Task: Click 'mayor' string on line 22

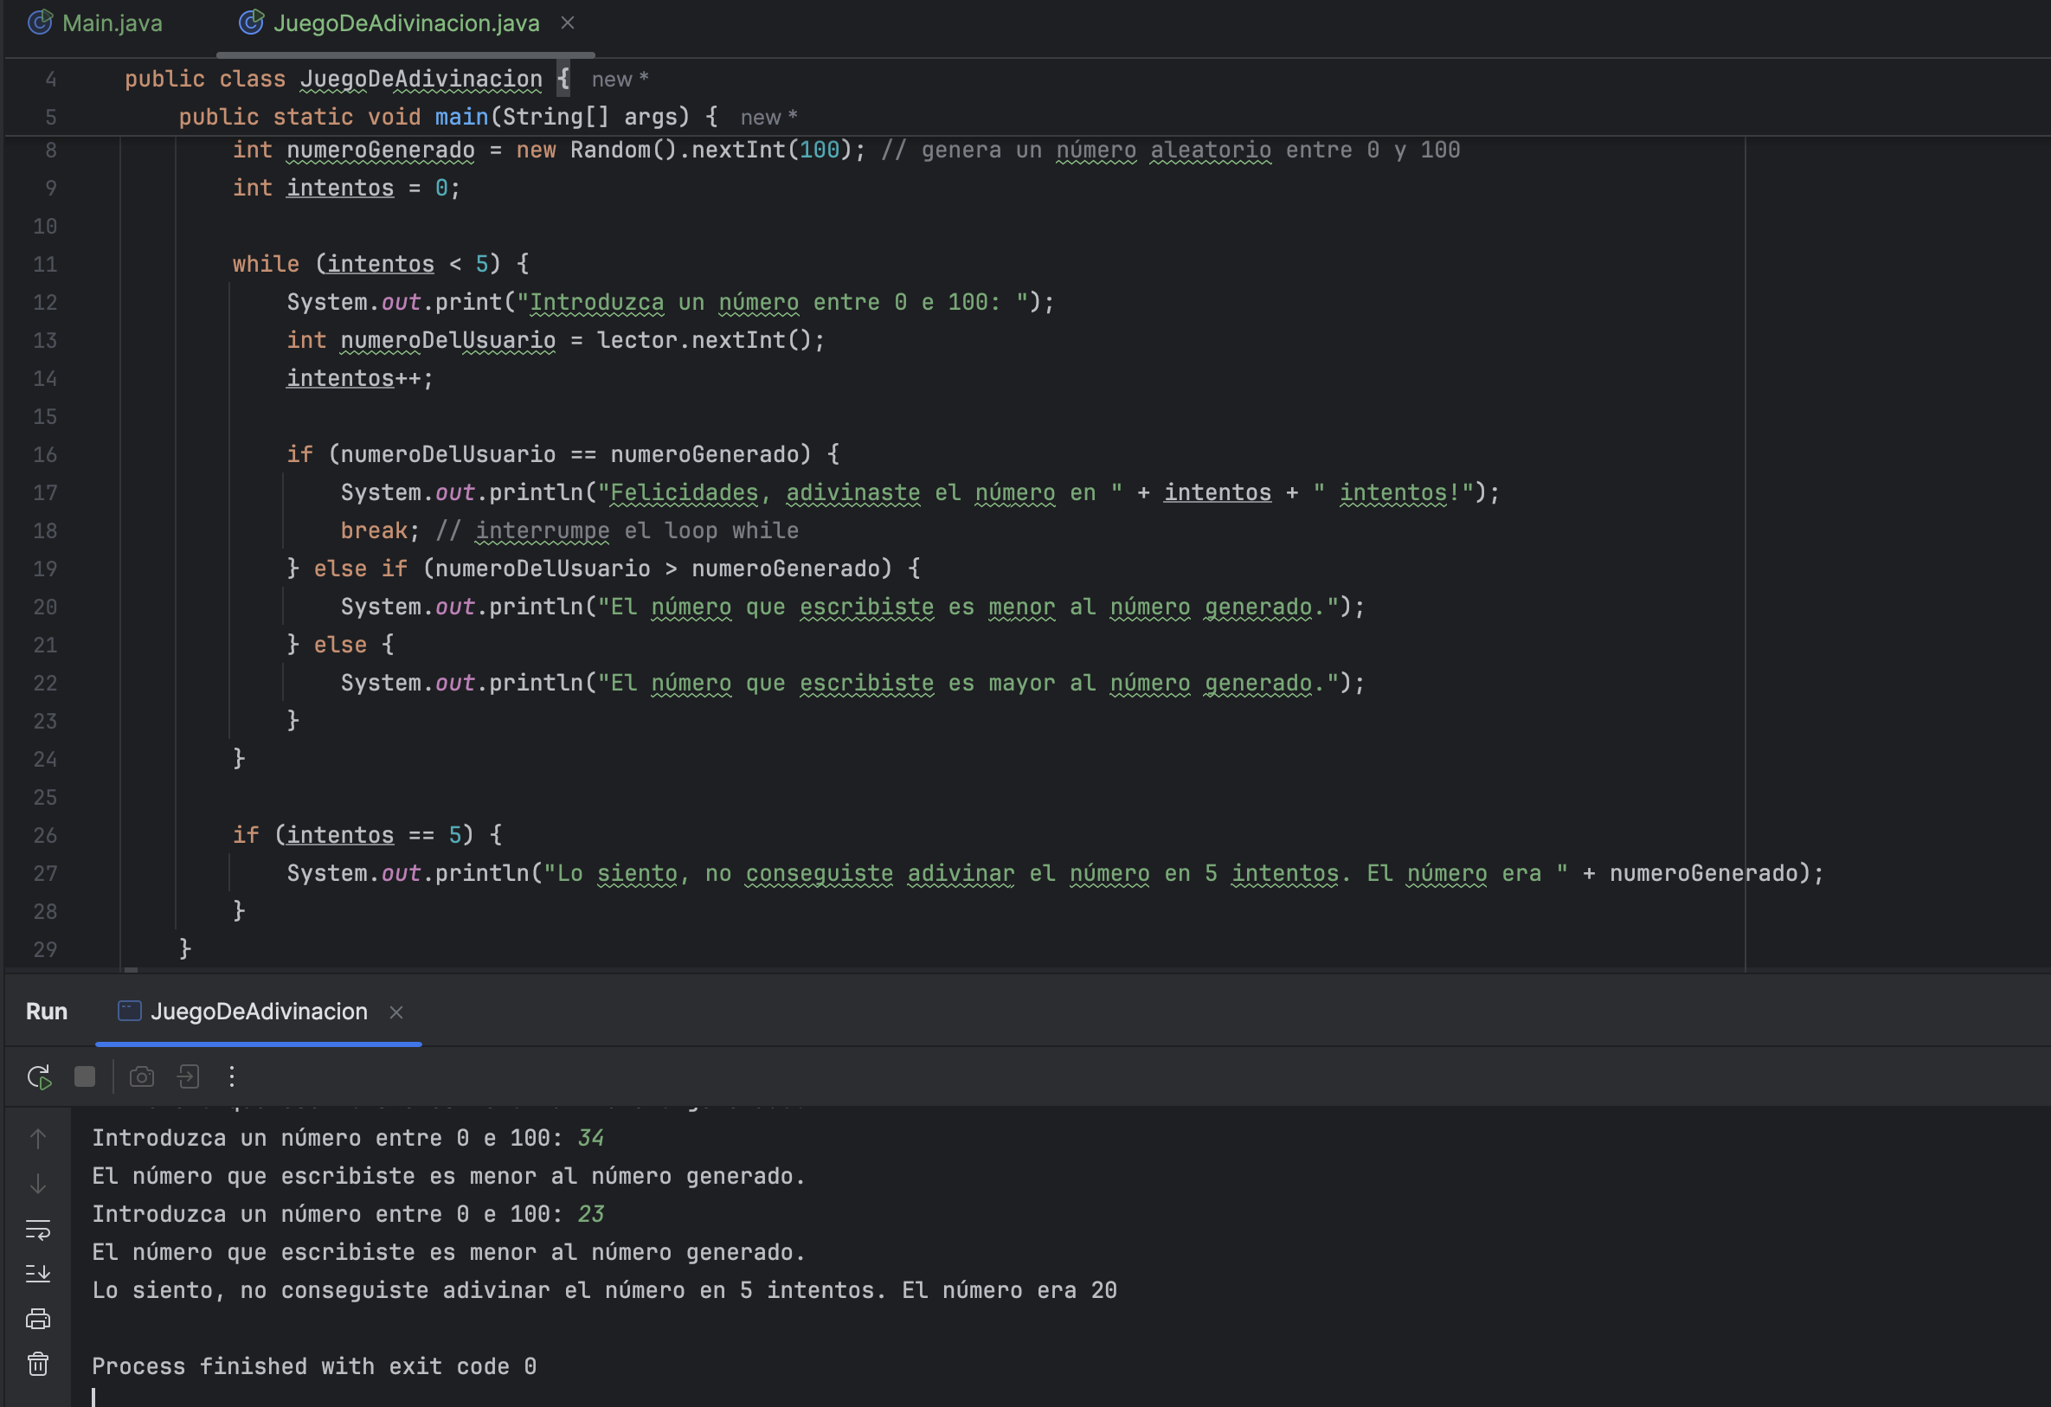Action: pos(1022,684)
